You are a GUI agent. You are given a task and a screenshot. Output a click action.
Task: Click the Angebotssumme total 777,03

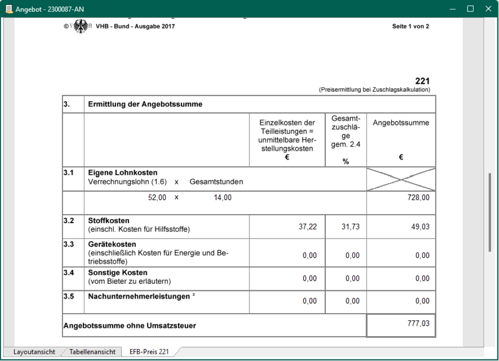[x=418, y=323]
